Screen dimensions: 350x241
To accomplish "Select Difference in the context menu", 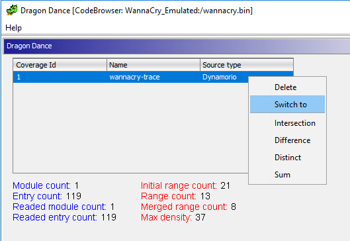I will click(x=287, y=140).
